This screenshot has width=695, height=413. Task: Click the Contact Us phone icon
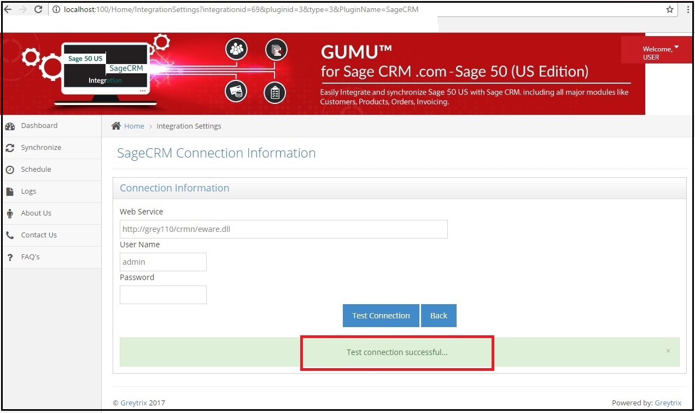[10, 236]
